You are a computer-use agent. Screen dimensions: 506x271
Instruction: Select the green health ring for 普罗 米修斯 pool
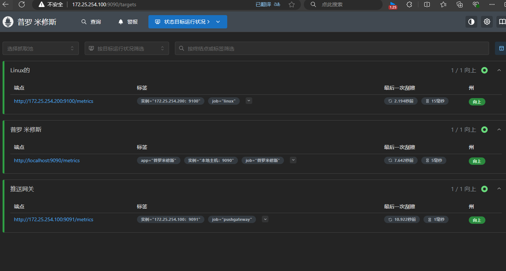coord(484,129)
